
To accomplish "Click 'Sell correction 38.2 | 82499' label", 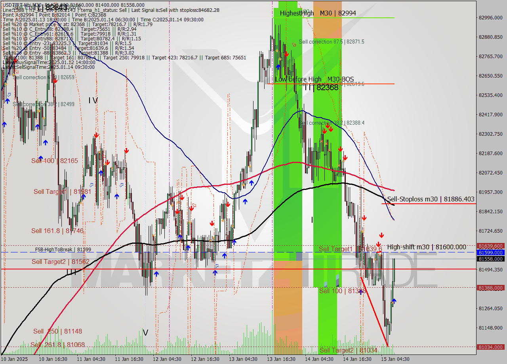I will click(x=44, y=104).
